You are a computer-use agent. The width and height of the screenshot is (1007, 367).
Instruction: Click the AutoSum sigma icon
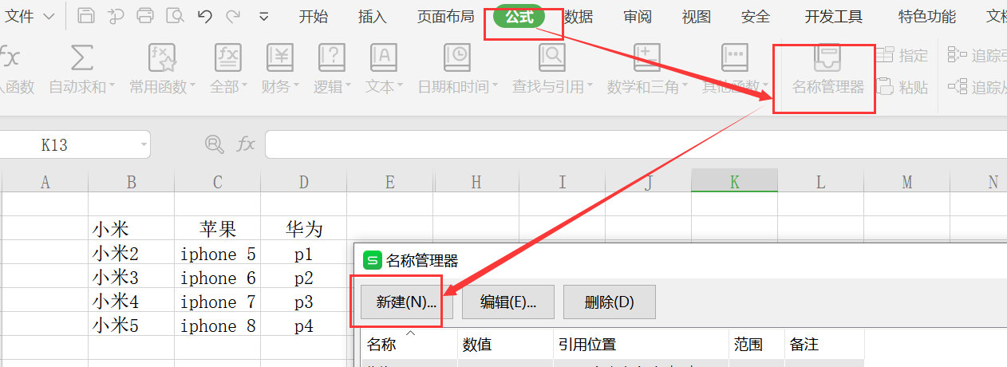tap(81, 57)
